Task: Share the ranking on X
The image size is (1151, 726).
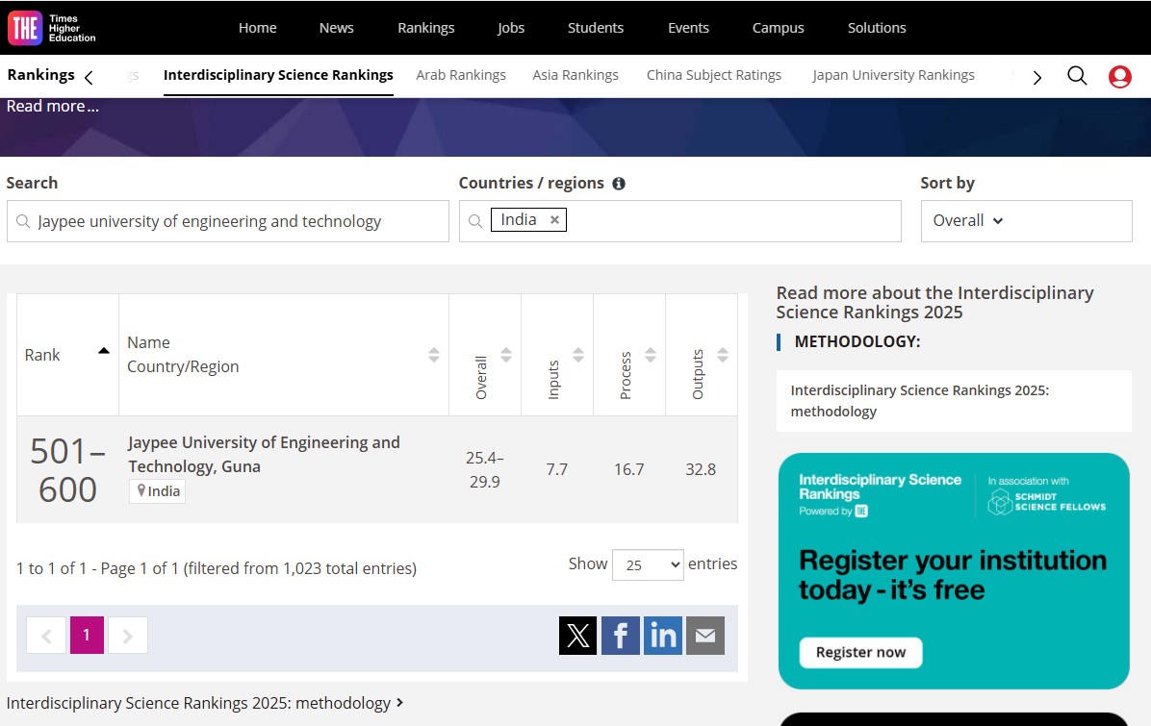Action: 577,635
